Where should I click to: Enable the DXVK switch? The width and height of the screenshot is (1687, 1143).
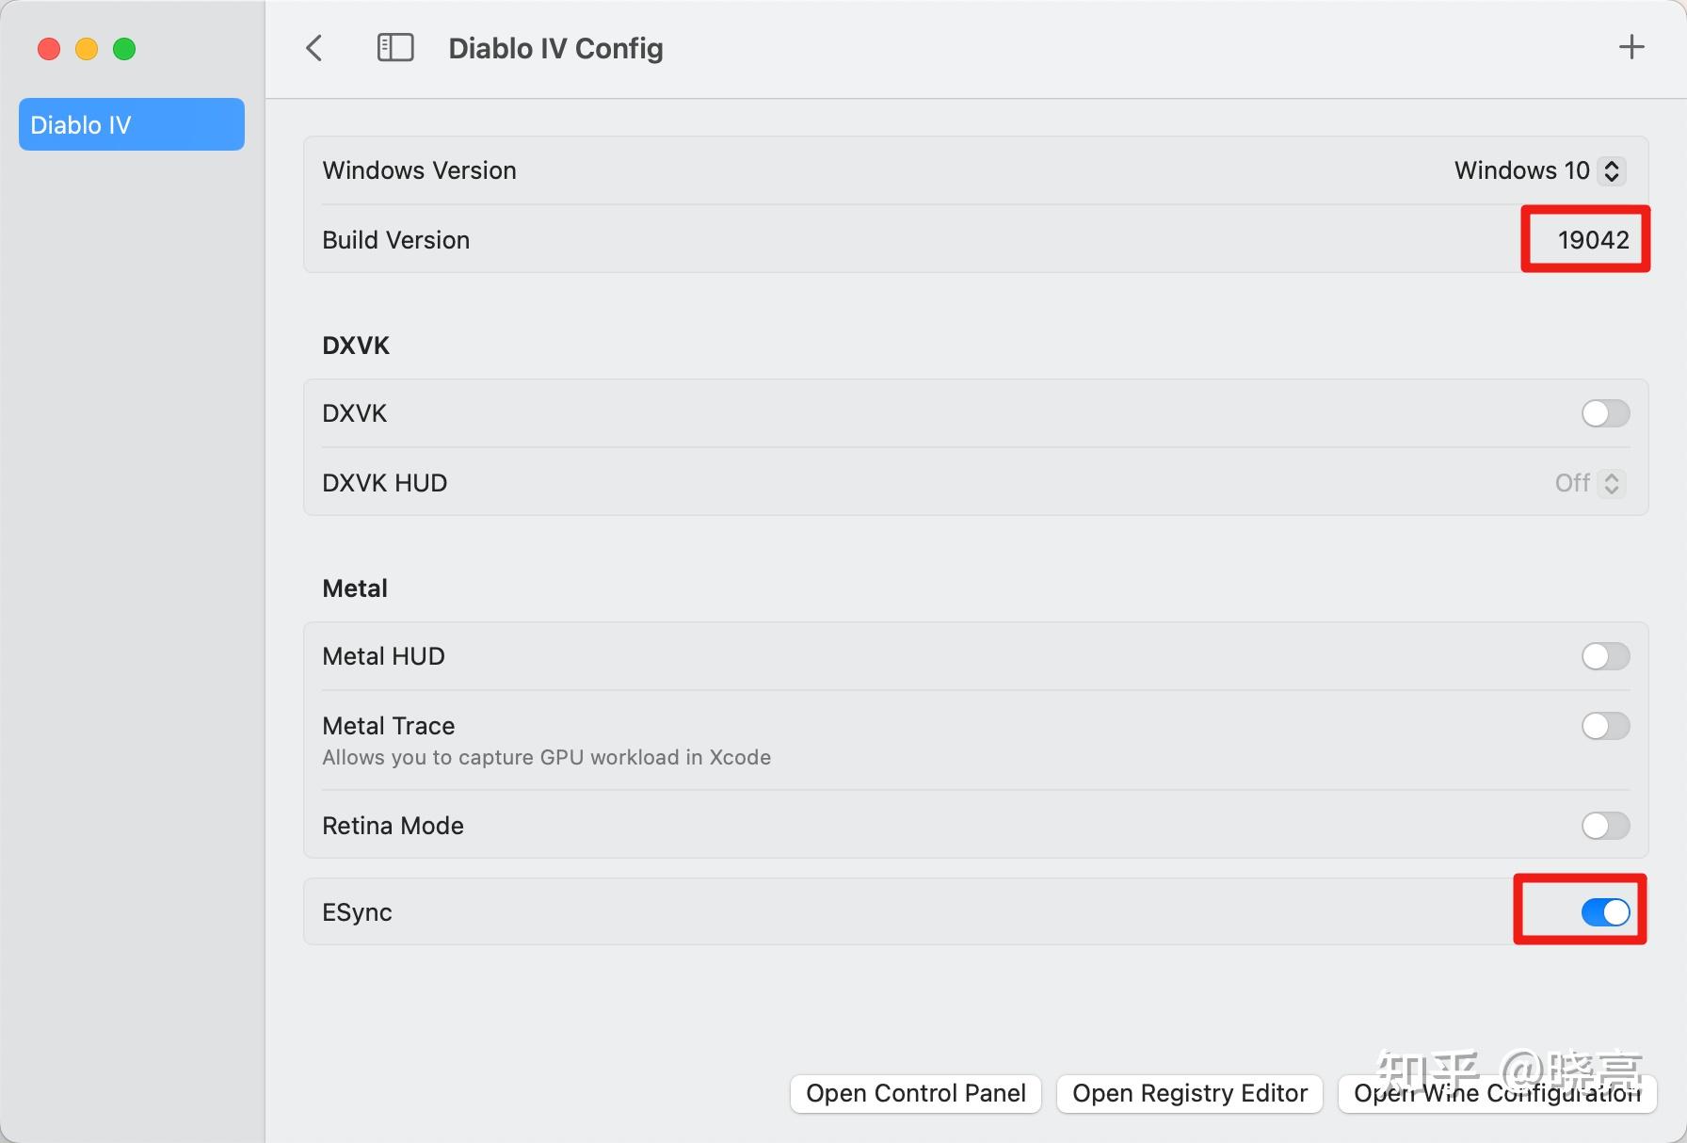coord(1605,413)
